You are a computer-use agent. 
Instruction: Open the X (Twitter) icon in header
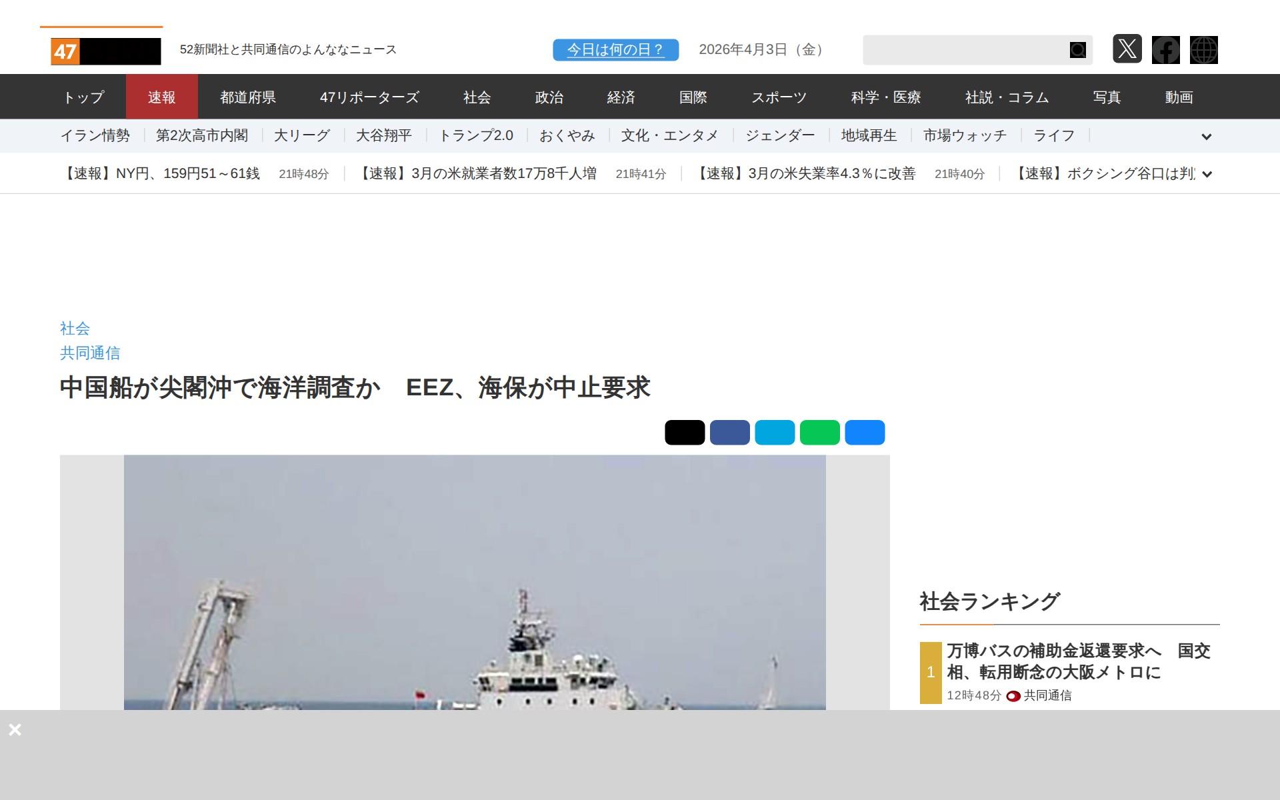1127,49
